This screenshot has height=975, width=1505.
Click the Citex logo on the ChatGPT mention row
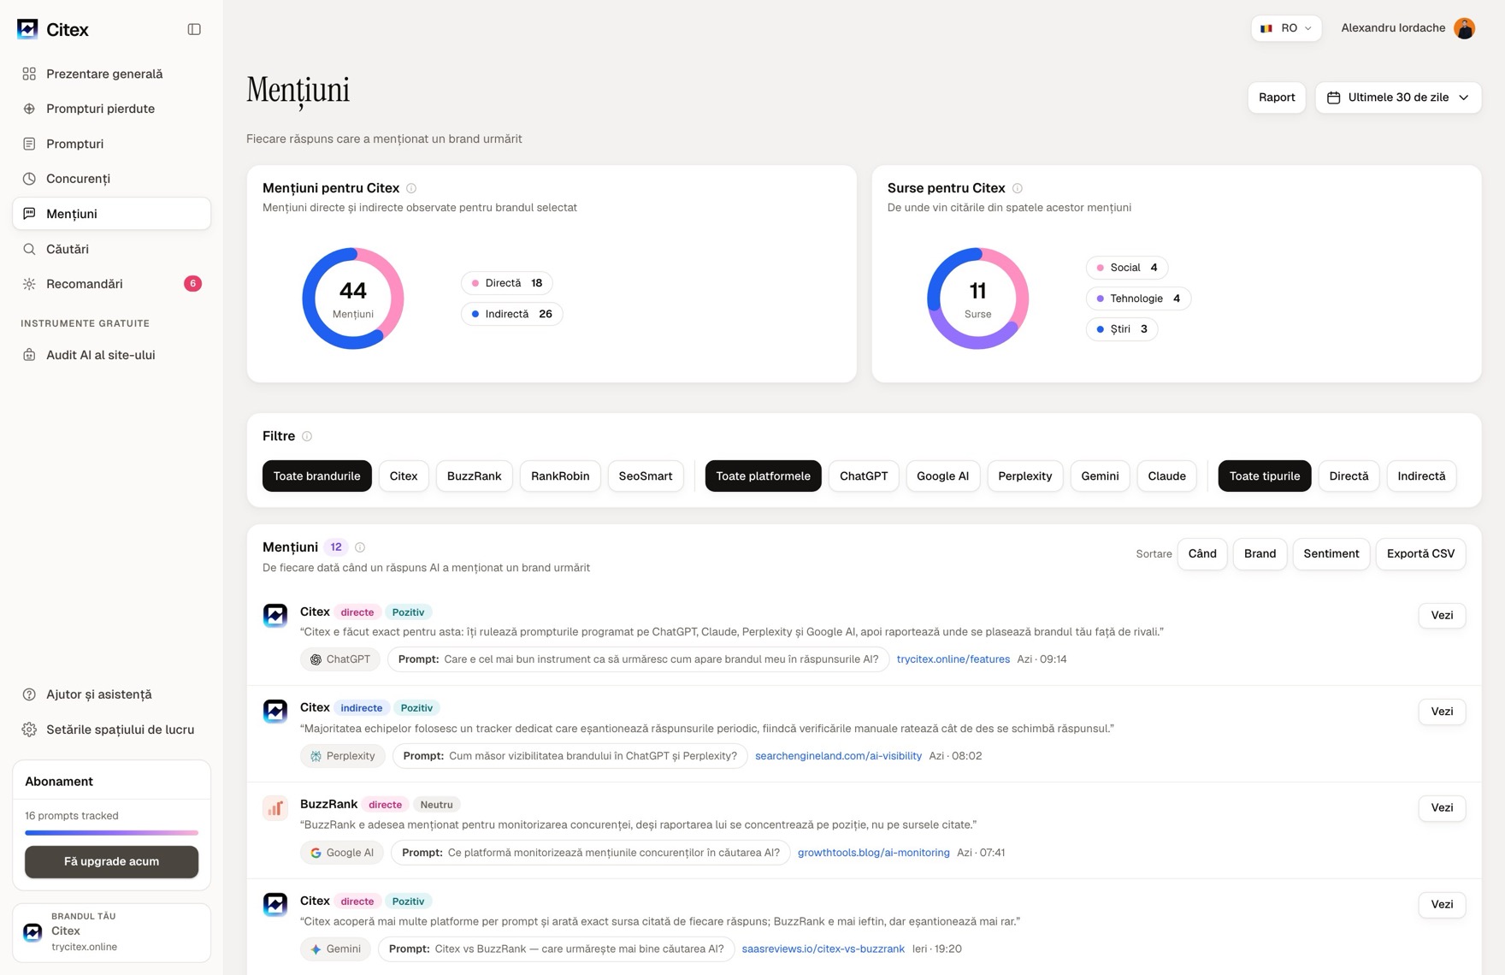tap(275, 616)
